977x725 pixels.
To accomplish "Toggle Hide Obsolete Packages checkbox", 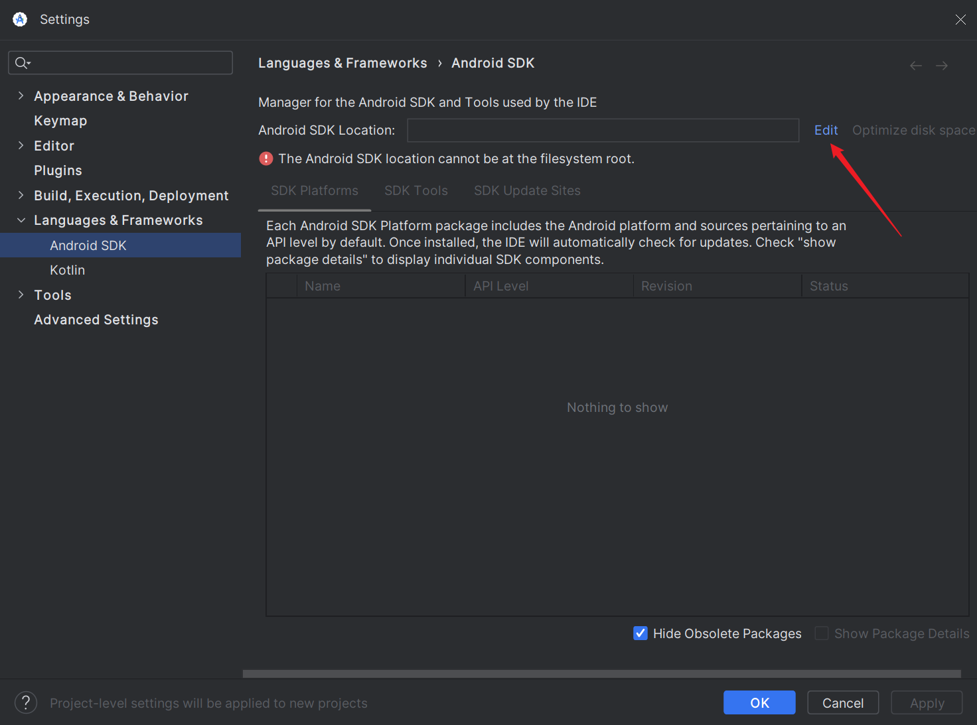I will pyautogui.click(x=640, y=633).
